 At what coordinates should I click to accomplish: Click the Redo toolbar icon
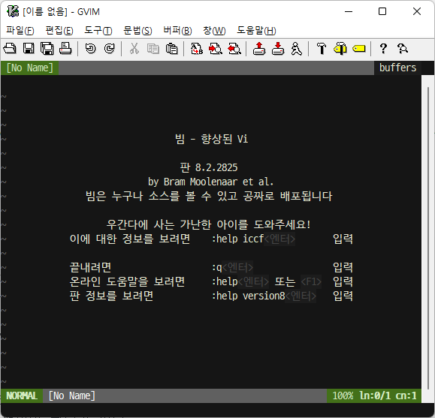(x=109, y=49)
